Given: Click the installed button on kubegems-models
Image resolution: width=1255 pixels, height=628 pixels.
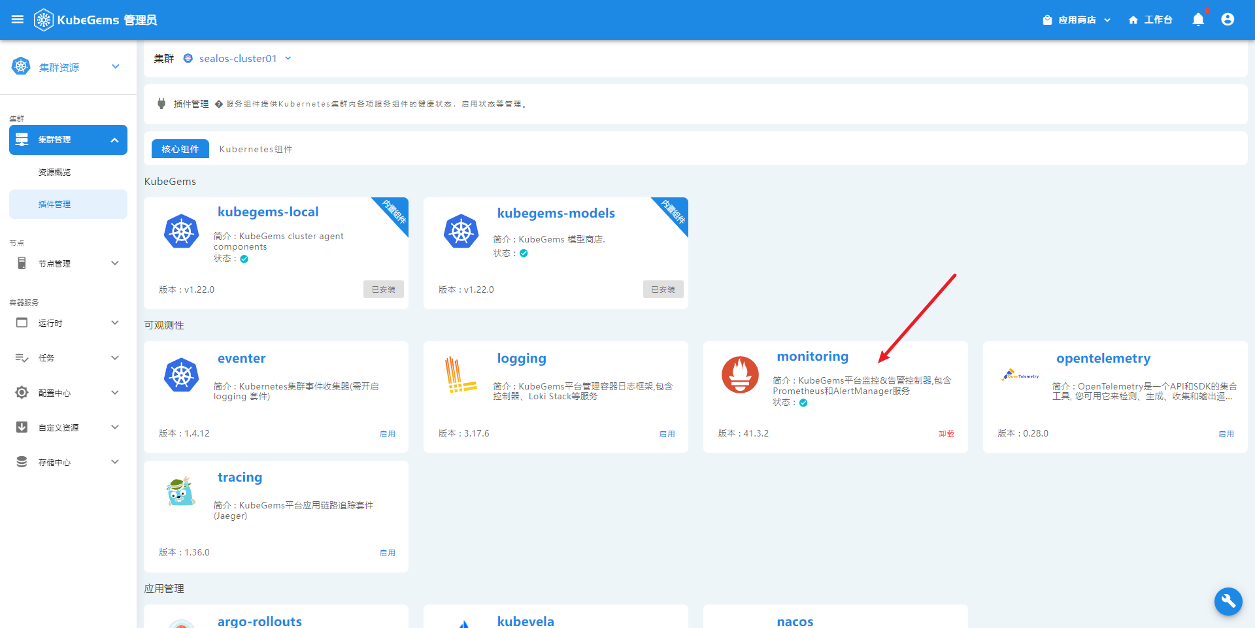Looking at the screenshot, I should point(663,289).
